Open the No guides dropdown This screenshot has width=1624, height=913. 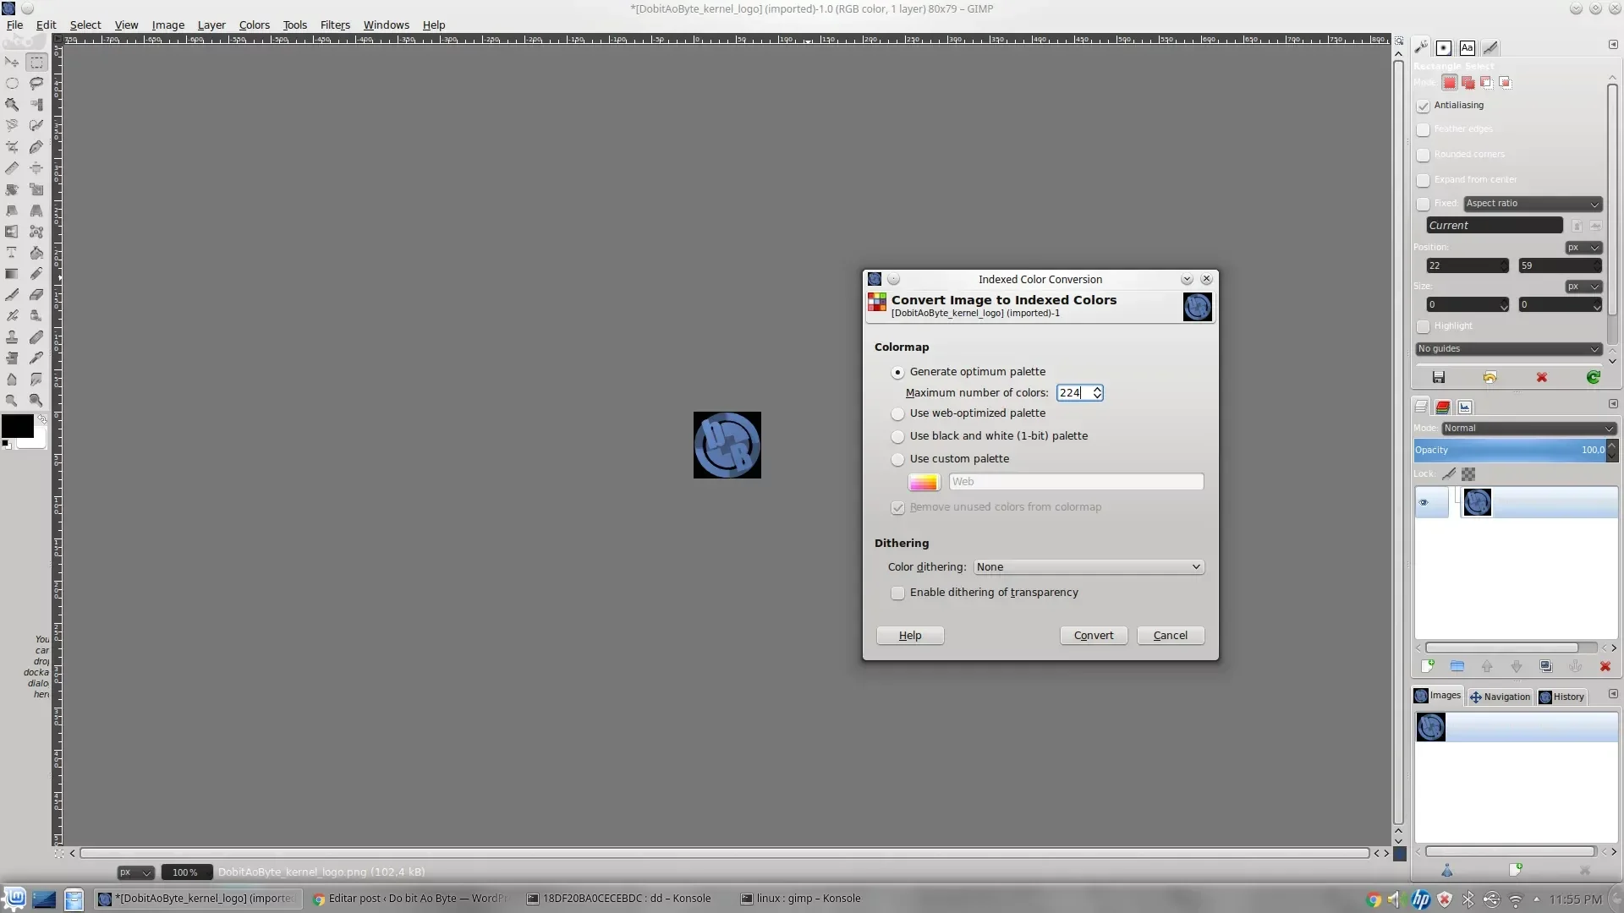tap(1508, 348)
